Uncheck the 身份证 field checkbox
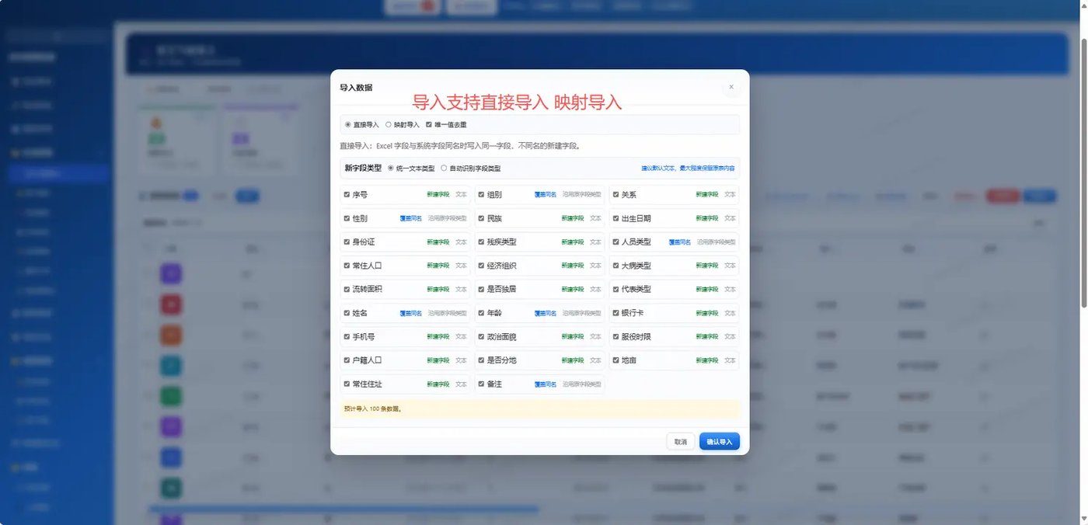The height and width of the screenshot is (525, 1088). click(x=347, y=242)
